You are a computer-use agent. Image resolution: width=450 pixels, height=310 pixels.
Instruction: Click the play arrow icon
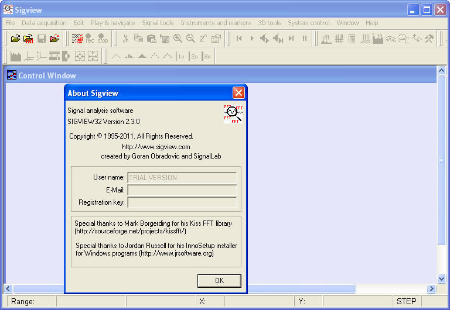click(252, 39)
